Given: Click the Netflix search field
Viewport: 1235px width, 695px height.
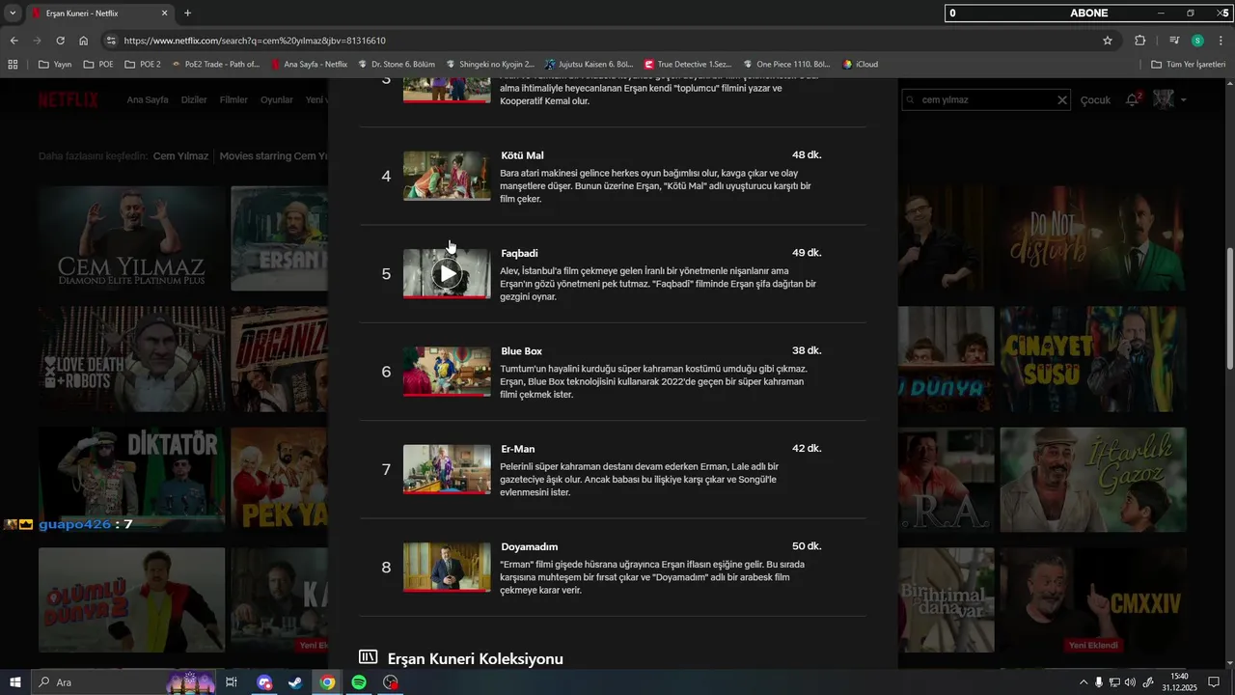Looking at the screenshot, I should [x=984, y=99].
